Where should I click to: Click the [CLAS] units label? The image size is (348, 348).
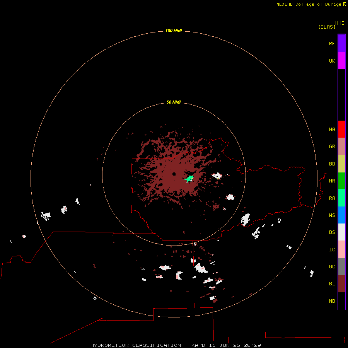(327, 27)
